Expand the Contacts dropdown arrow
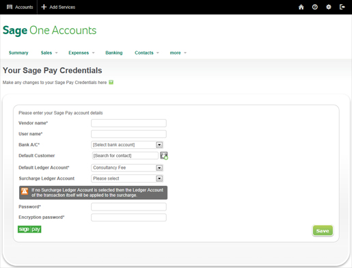This screenshot has width=352, height=268. tap(158, 53)
